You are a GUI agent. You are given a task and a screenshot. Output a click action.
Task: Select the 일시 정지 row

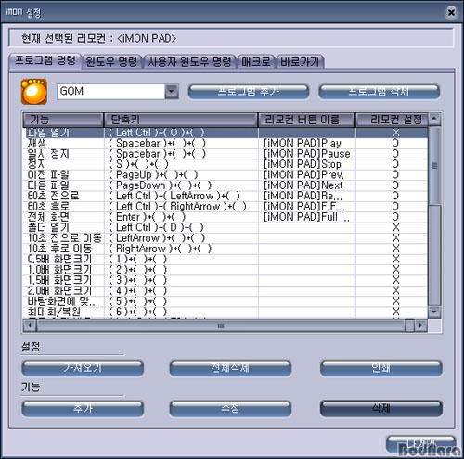(x=226, y=154)
